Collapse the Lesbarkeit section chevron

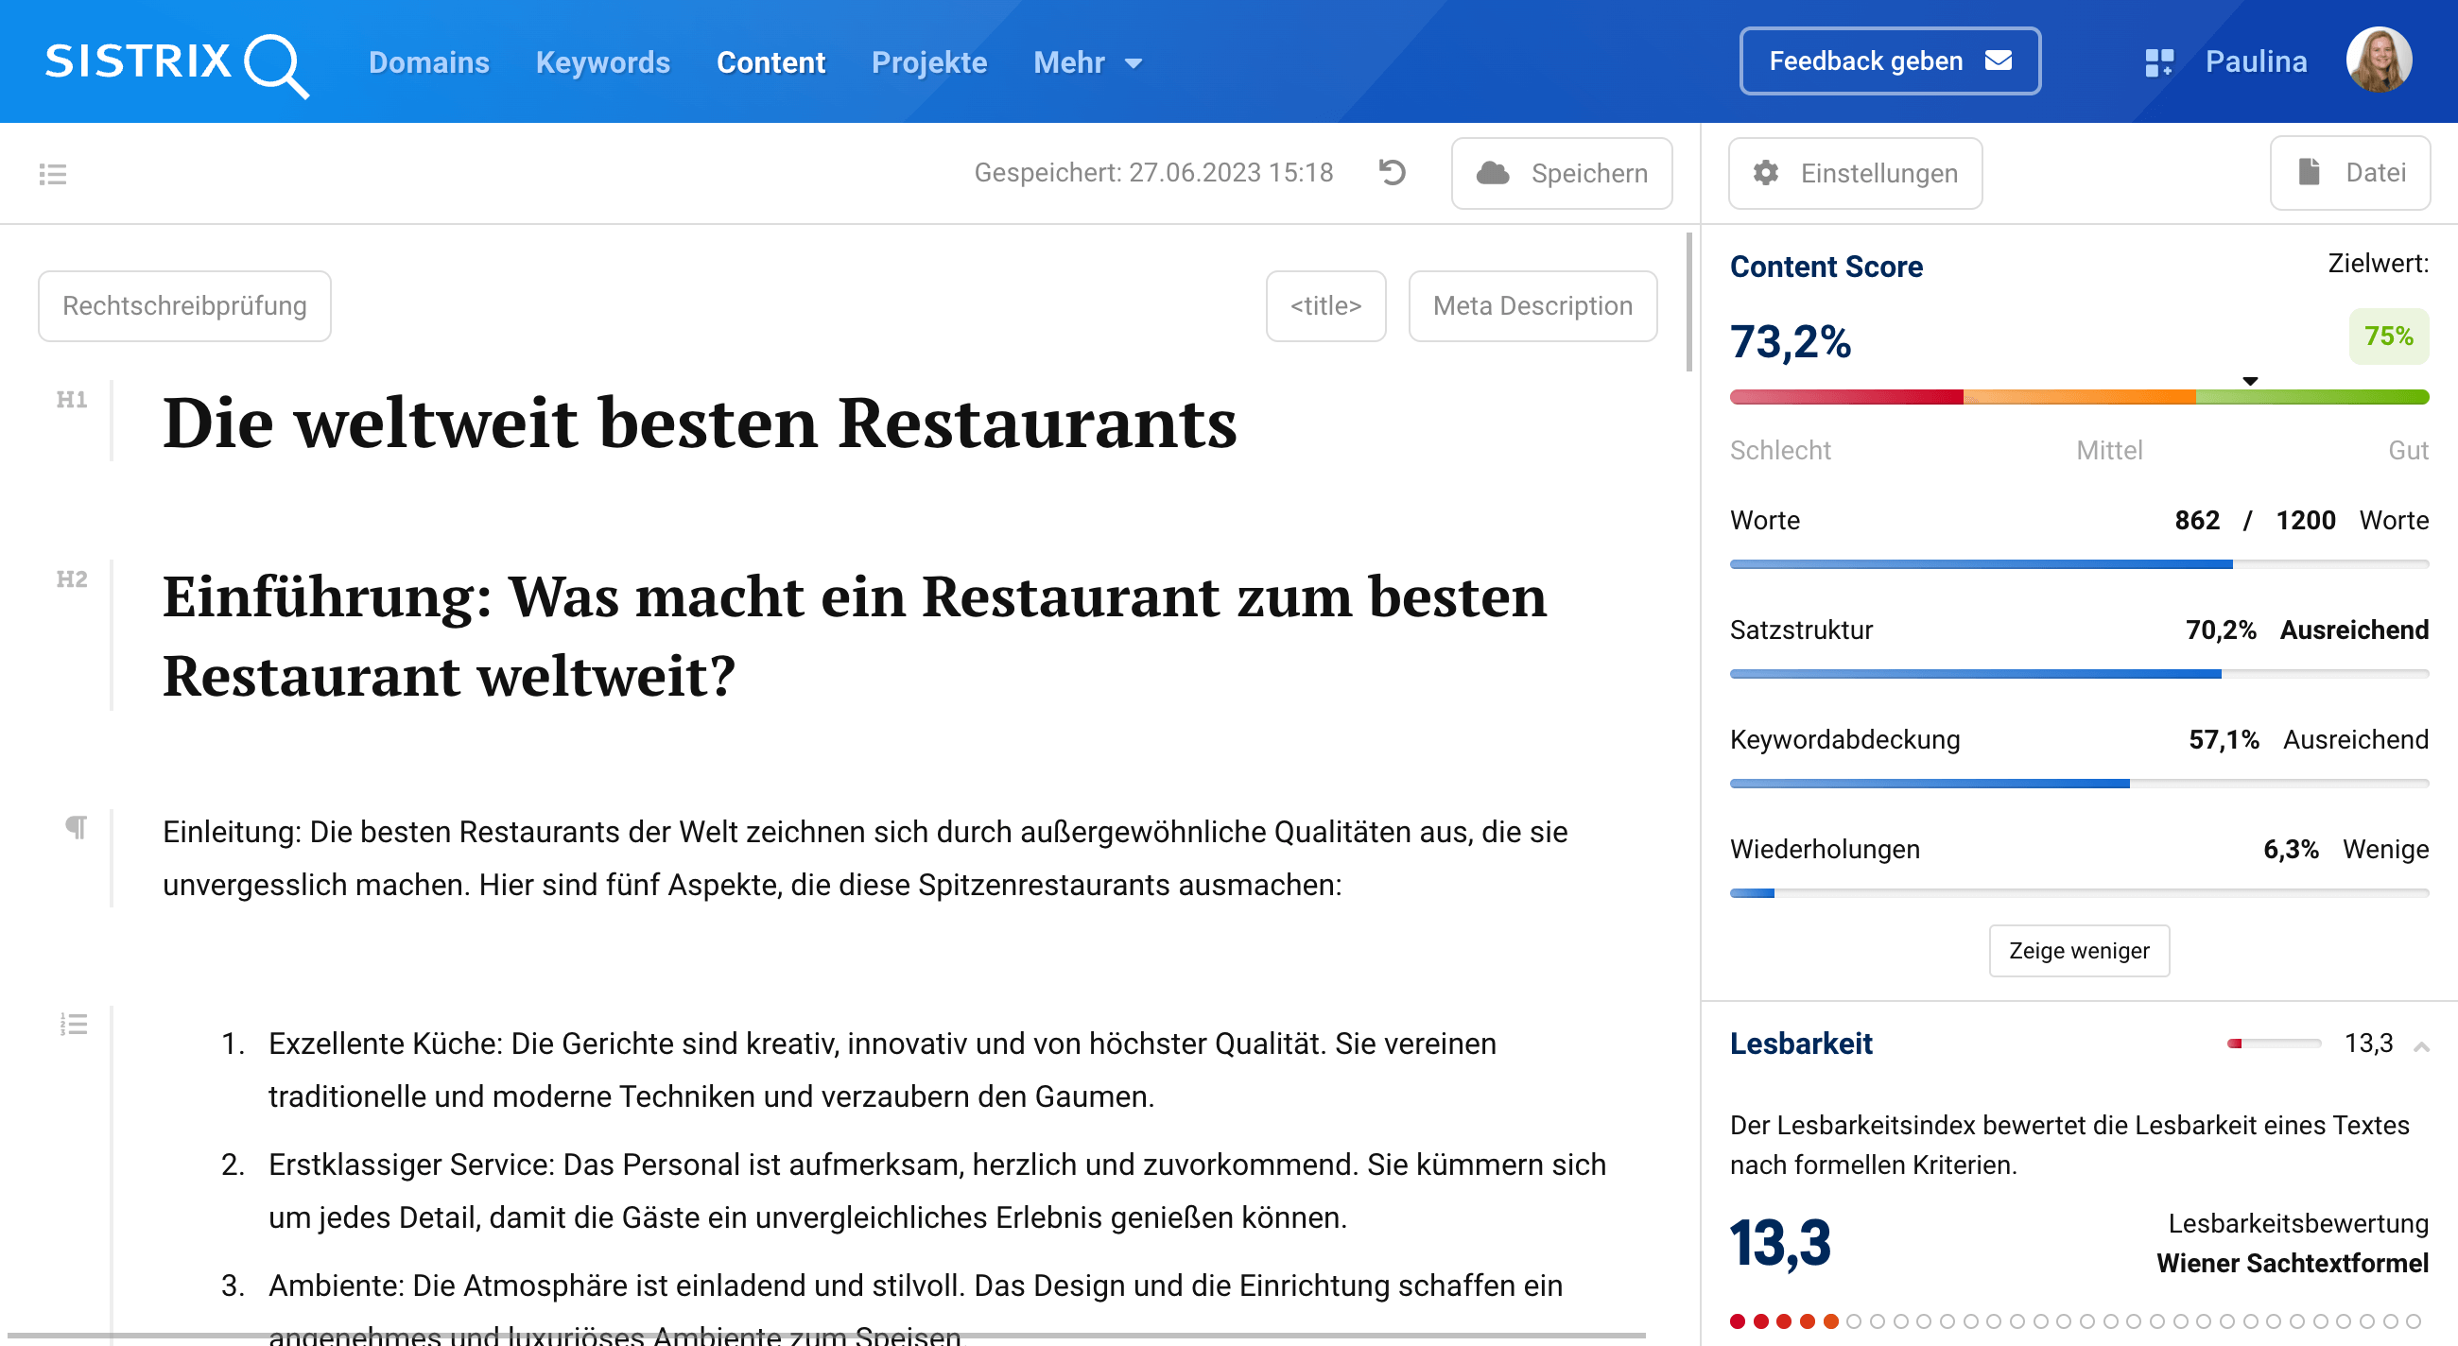2421,1046
